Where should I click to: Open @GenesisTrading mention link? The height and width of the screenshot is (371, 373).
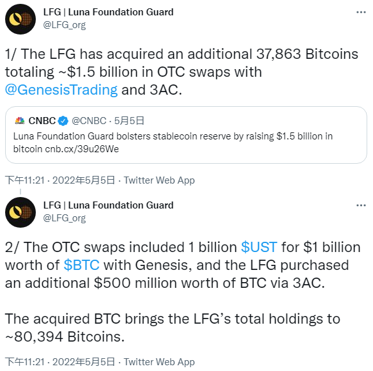tap(61, 90)
